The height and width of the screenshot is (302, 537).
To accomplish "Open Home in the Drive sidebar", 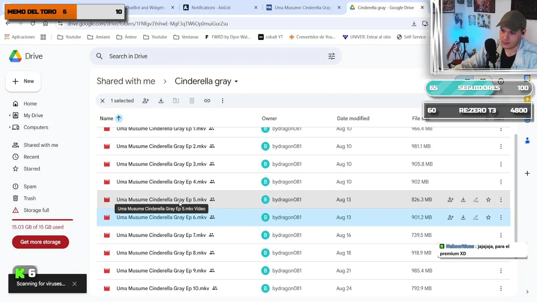I will (30, 104).
